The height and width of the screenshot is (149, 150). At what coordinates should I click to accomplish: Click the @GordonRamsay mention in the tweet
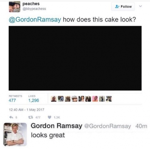point(35,19)
